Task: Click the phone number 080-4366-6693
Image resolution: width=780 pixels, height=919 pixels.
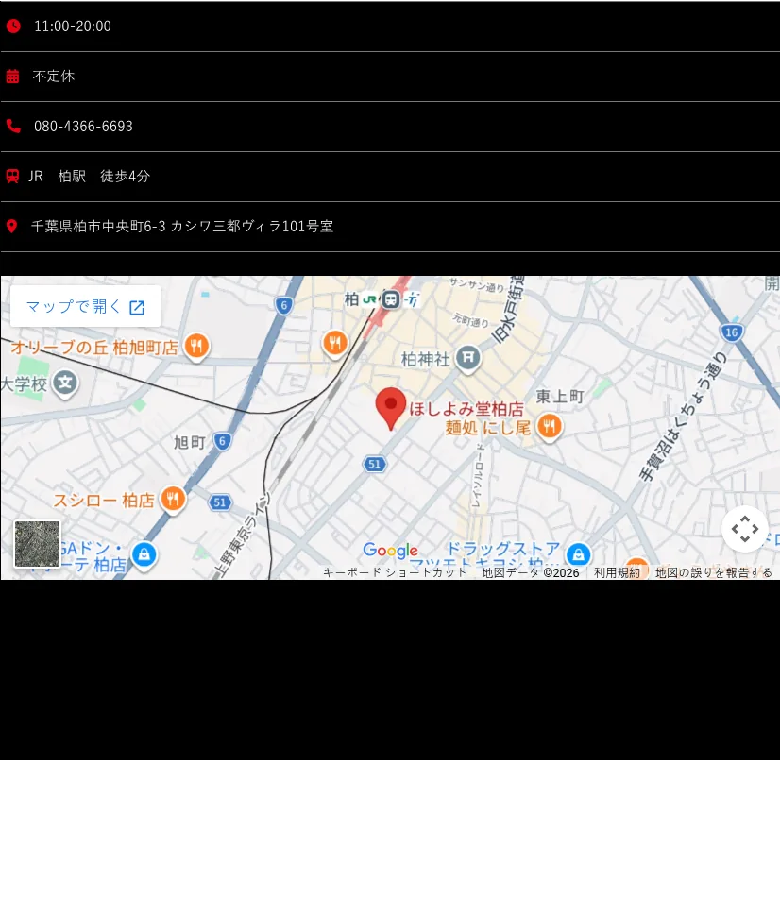Action: tap(83, 126)
